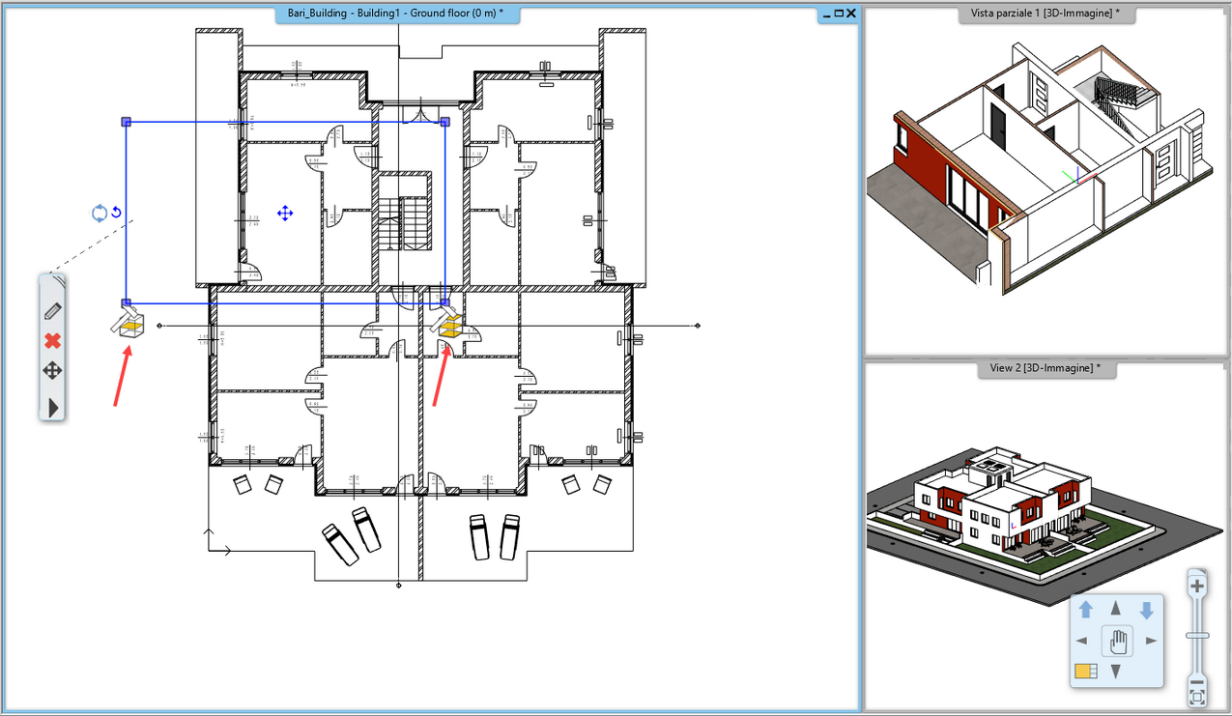The height and width of the screenshot is (716, 1232).
Task: Click the yellow layout icon in navigator
Action: pyautogui.click(x=1085, y=671)
